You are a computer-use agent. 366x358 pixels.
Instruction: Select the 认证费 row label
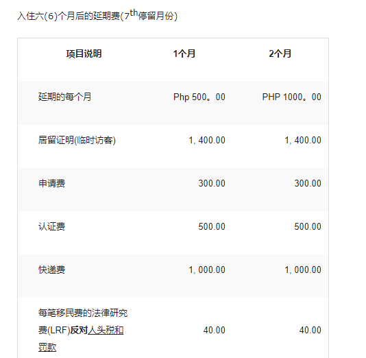52,226
